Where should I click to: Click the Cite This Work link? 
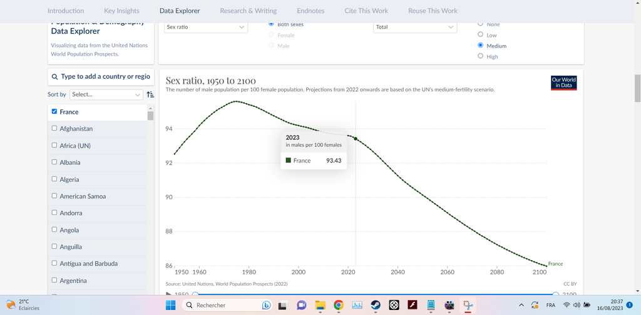pos(366,11)
